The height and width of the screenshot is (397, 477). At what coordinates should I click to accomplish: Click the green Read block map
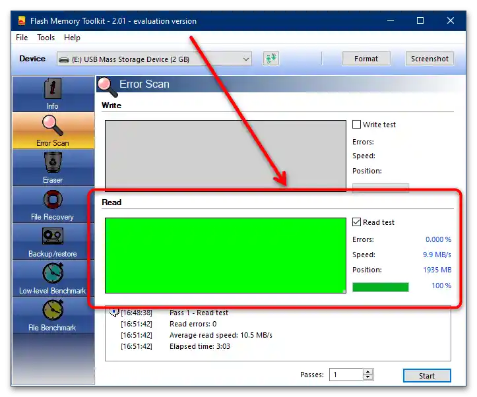tap(226, 255)
